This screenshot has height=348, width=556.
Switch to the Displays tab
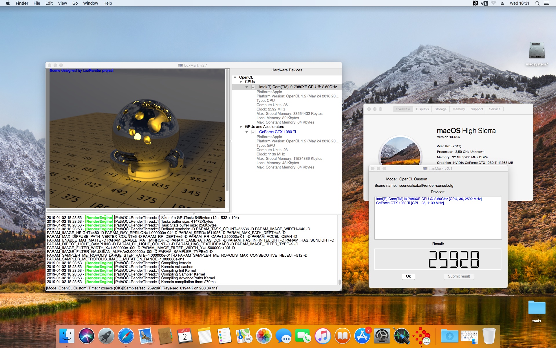point(422,109)
